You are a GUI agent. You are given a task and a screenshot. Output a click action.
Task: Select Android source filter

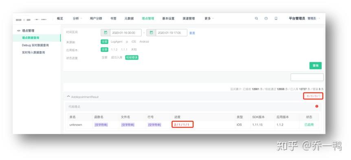[144, 42]
